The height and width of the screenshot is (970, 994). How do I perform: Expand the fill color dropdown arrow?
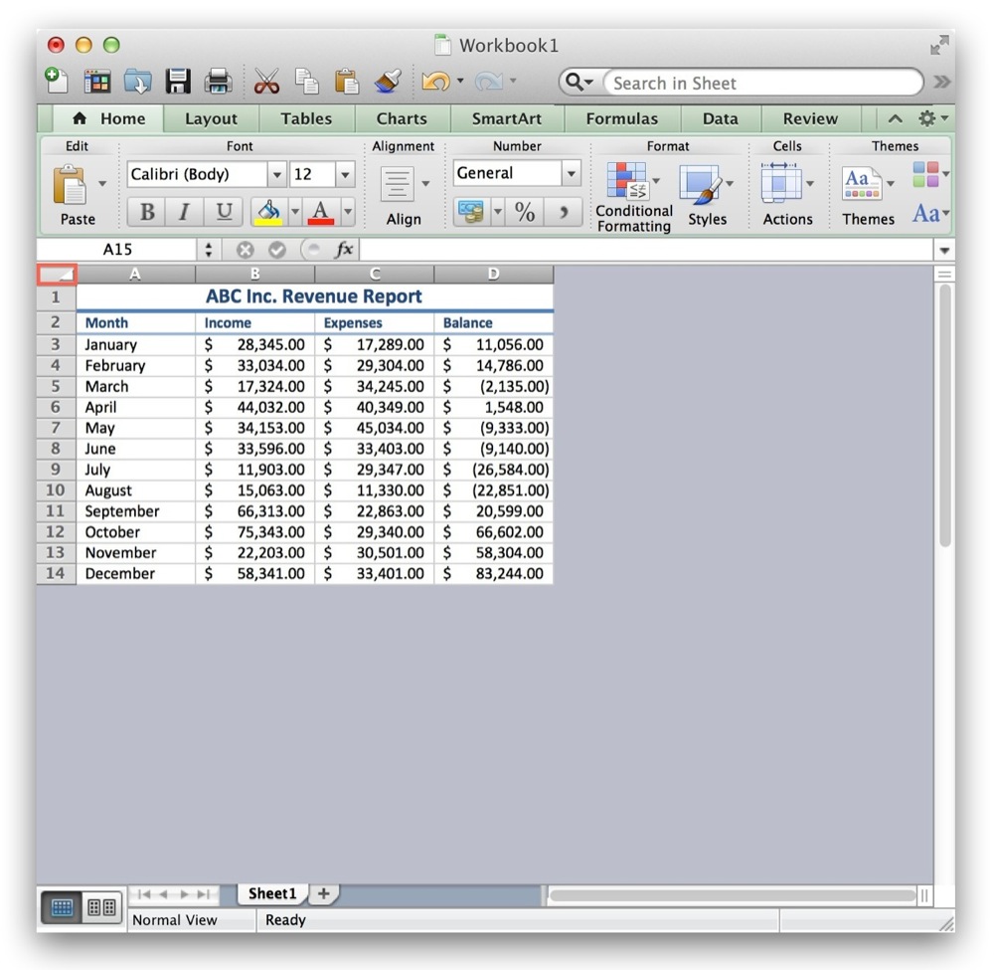point(295,211)
